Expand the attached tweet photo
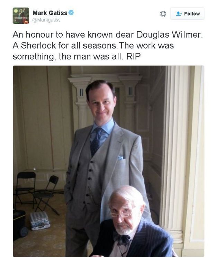The height and width of the screenshot is (258, 216). coord(108,161)
